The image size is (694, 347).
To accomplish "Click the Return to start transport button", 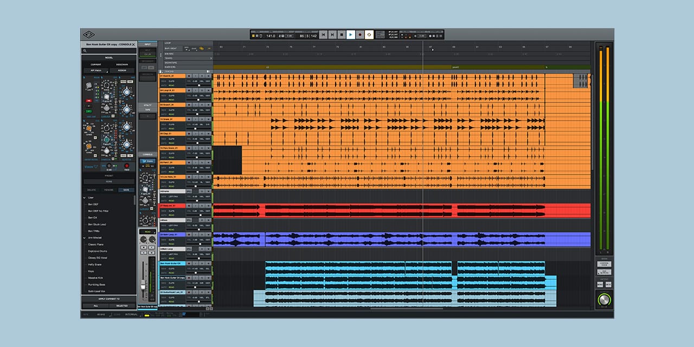I will [x=323, y=34].
